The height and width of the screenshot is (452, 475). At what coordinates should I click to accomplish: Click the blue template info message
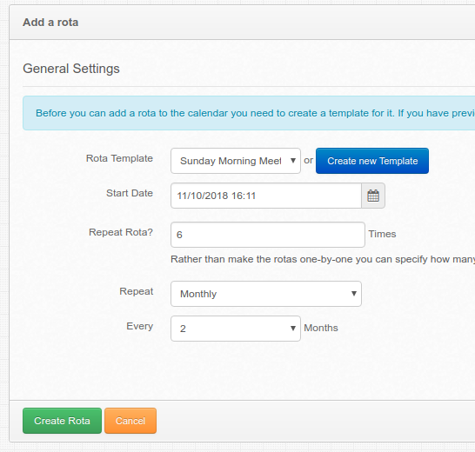coord(249,113)
